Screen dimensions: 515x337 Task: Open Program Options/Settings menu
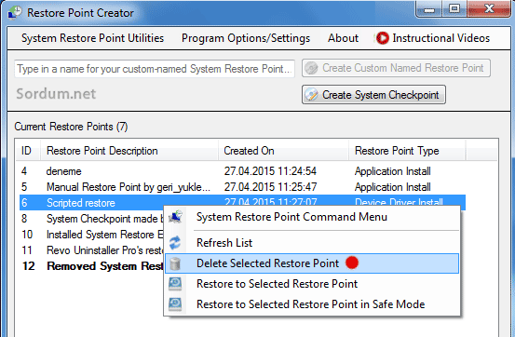[x=246, y=38]
